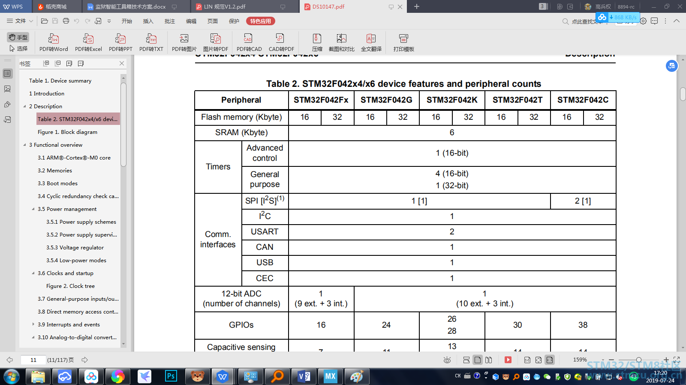Collapse all bookmarks in the panel

(58, 63)
